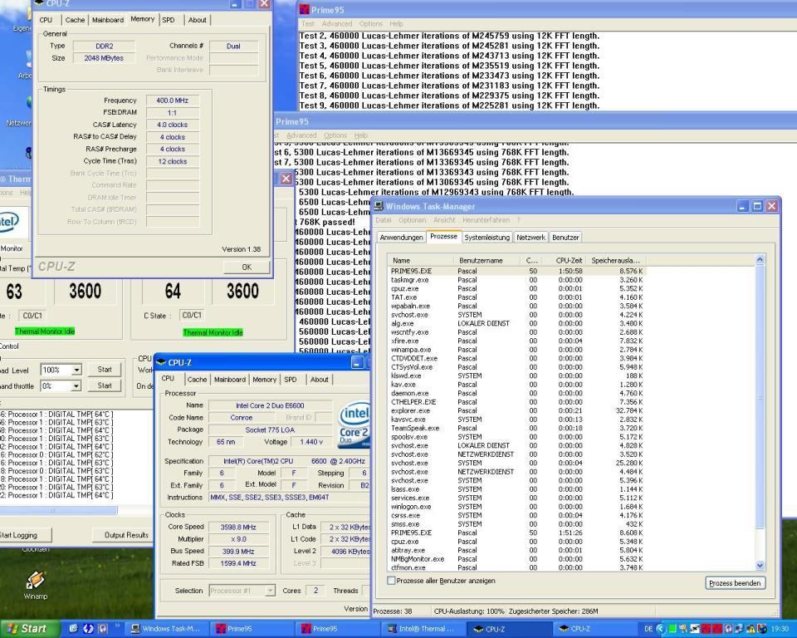The image size is (797, 638).
Task: Open the throttle 0% dropdown
Action: (x=76, y=386)
